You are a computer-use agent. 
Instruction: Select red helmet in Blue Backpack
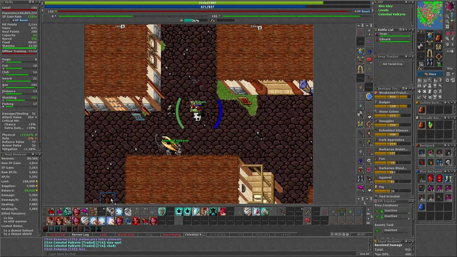pyautogui.click(x=431, y=178)
